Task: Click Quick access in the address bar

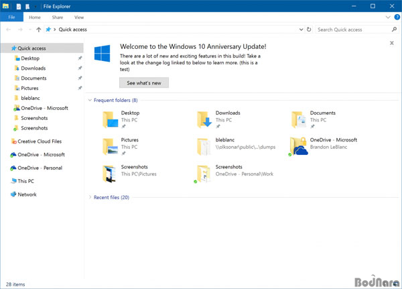Action: tap(73, 30)
